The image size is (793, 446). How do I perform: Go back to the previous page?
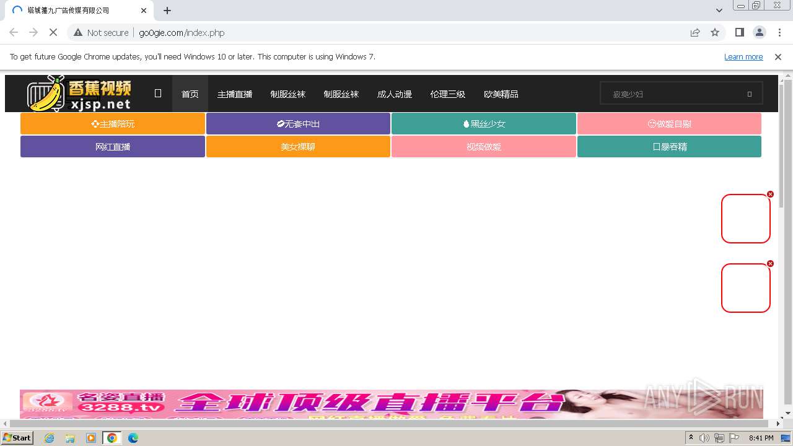(x=14, y=32)
